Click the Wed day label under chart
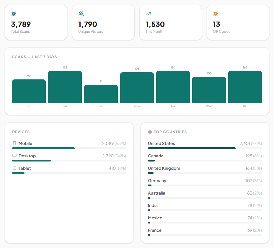The image size is (274, 248). [209, 106]
